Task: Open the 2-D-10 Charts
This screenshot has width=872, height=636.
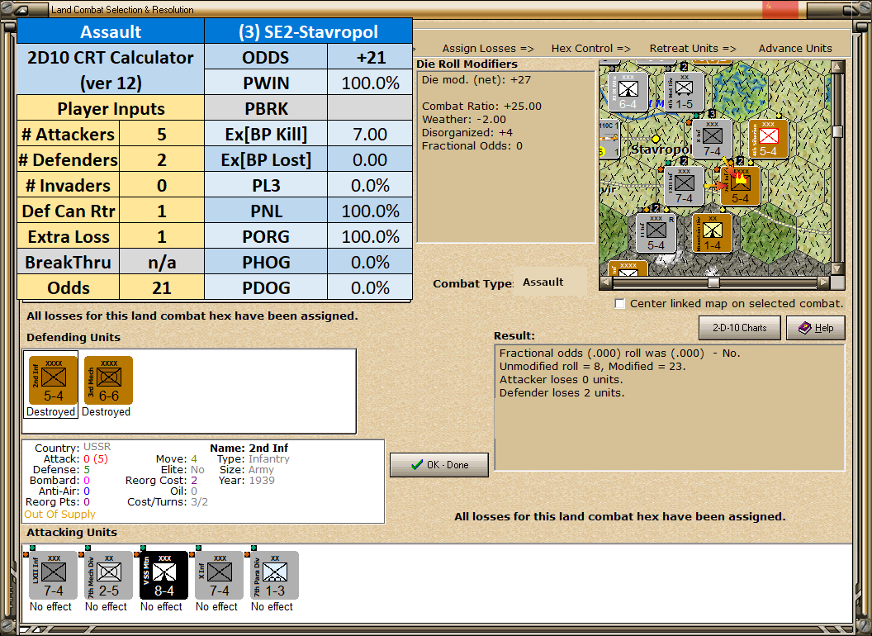Action: [740, 328]
